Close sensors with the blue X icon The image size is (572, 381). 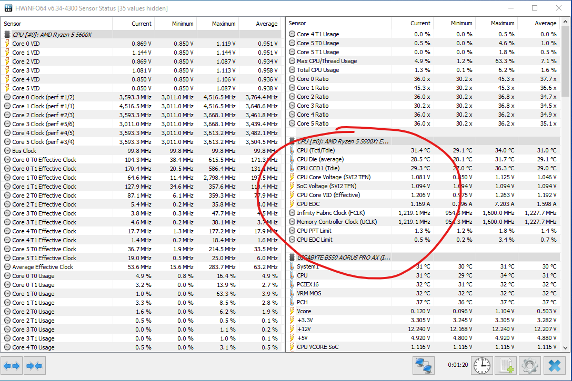[555, 366]
